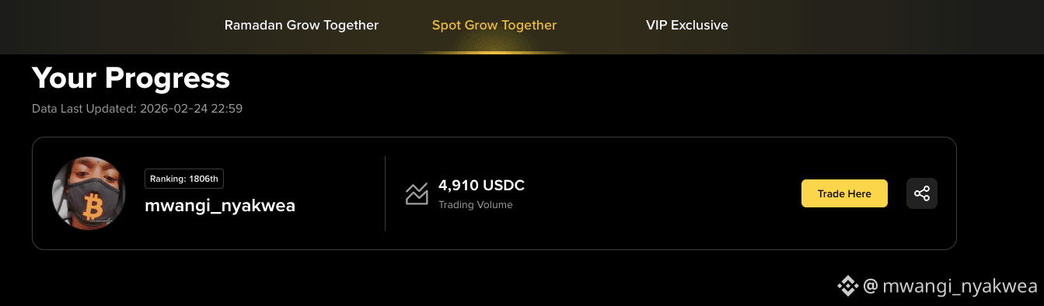Click the Bitcoin symbol on avatar mask
Screen dimensions: 1044x306
point(94,207)
